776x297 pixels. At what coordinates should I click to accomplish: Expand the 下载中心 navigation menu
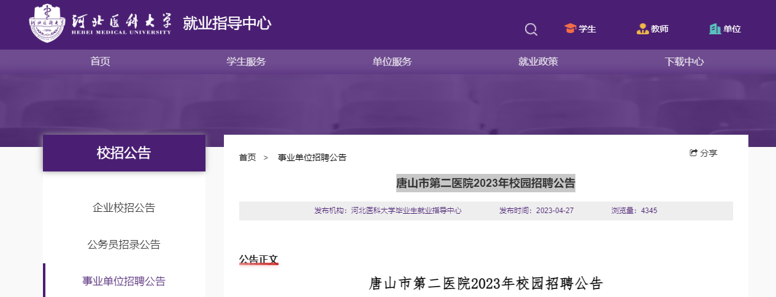684,61
